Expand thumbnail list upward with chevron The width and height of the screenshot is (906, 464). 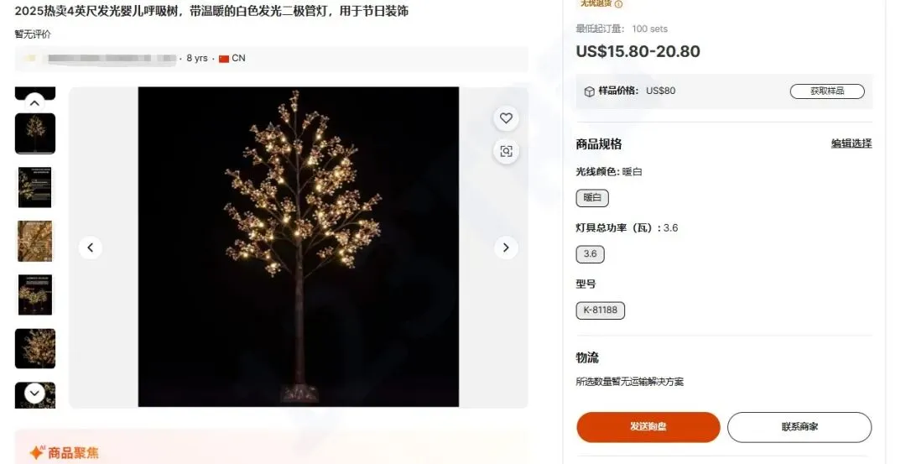click(x=34, y=103)
